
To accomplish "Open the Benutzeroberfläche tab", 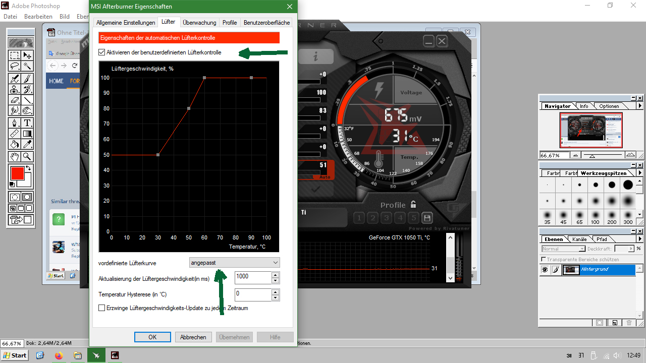I will [x=266, y=23].
